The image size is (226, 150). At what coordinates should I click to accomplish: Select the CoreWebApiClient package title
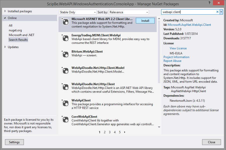84,116
